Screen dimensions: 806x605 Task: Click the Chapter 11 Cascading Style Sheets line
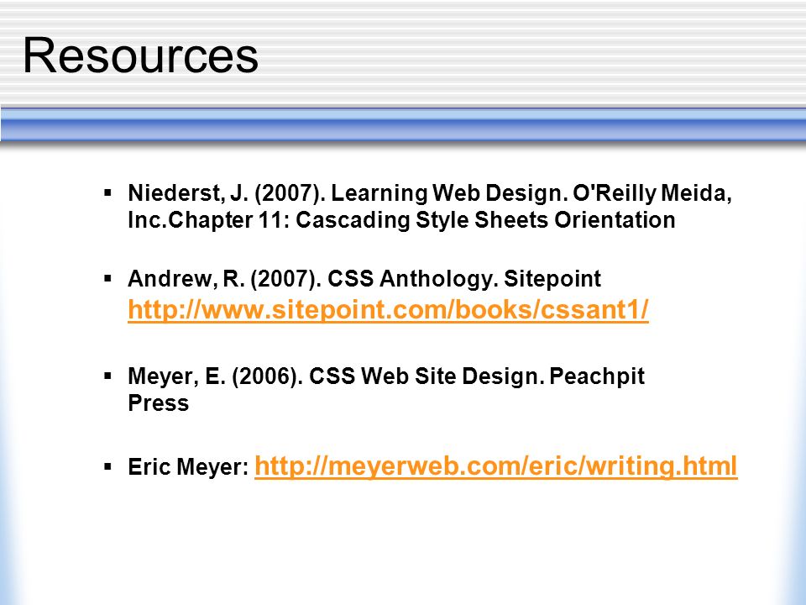(x=401, y=220)
